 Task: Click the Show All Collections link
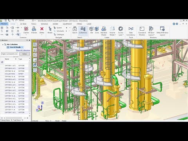tap(23, 50)
